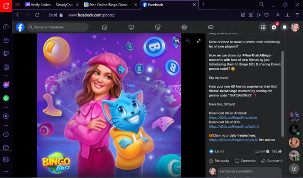The image size is (303, 178).
Task: Enter fullscreen photo view
Action: coord(199,41)
